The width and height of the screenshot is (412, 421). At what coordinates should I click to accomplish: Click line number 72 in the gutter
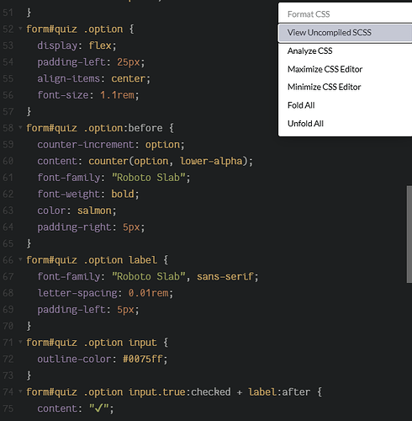(8, 359)
